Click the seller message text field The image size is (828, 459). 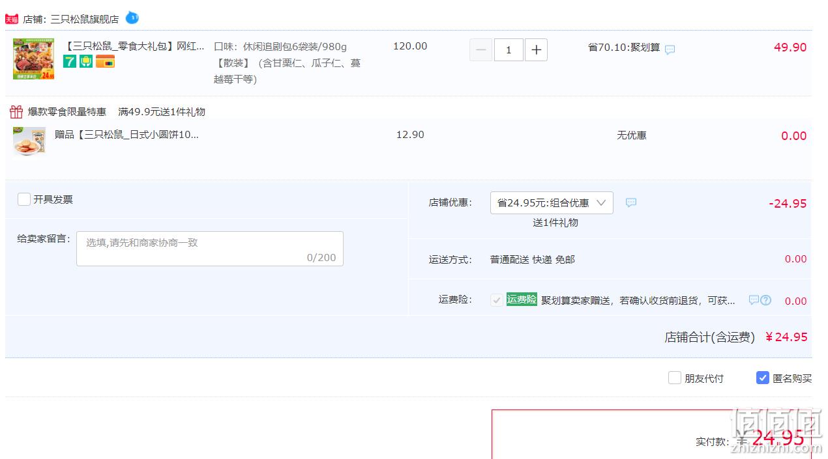(210, 249)
